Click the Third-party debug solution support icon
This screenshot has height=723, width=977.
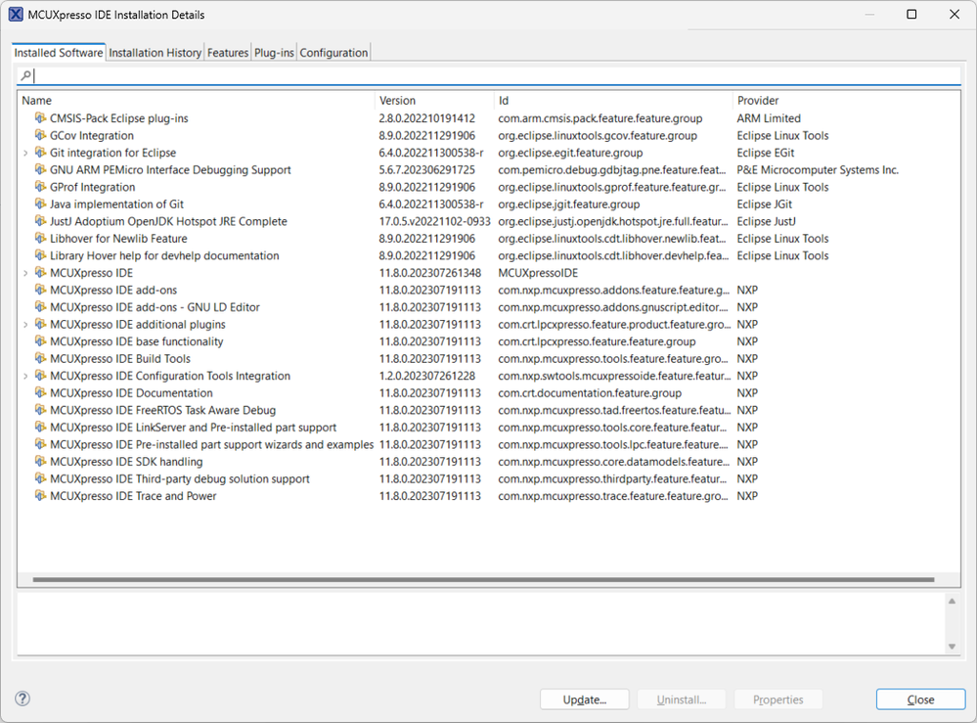(x=40, y=478)
